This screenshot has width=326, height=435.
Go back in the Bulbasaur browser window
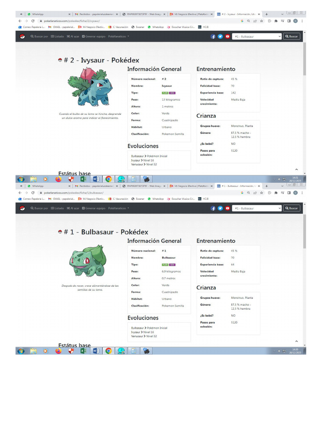click(20, 192)
